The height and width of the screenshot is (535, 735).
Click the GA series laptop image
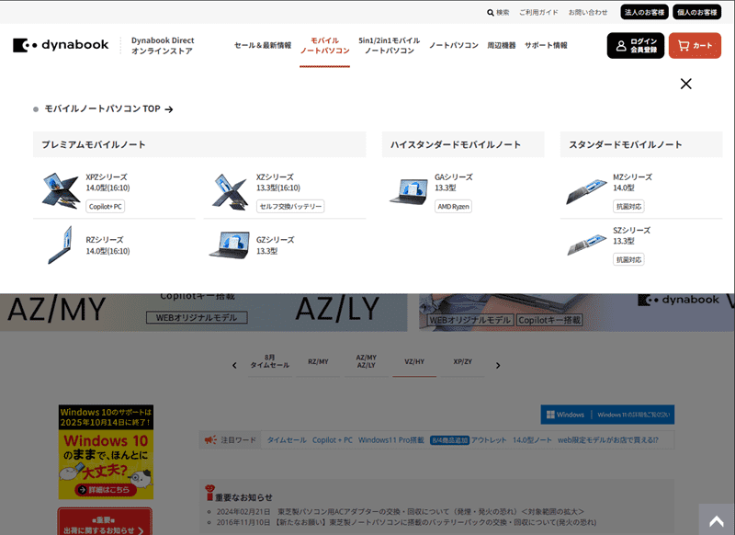pyautogui.click(x=409, y=191)
